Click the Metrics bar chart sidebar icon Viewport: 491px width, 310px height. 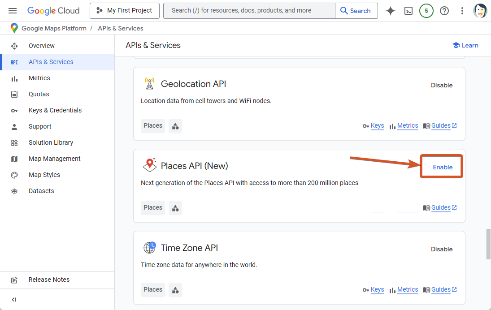tap(14, 78)
